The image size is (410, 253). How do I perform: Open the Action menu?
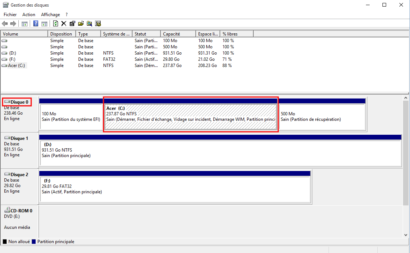[x=29, y=15]
